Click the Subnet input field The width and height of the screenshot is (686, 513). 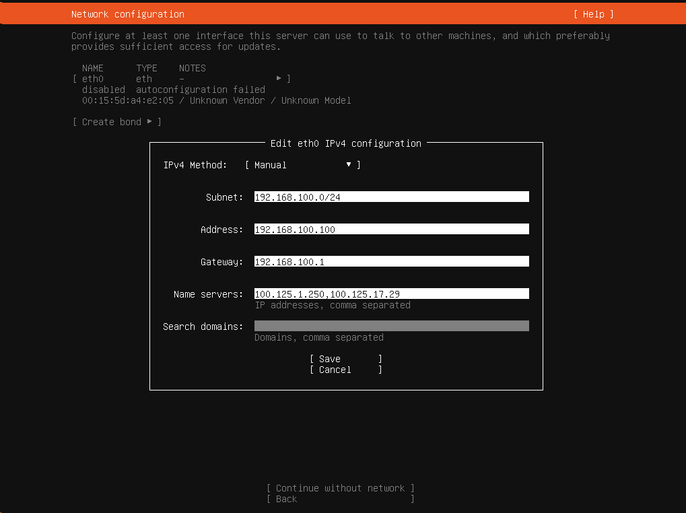click(x=392, y=197)
